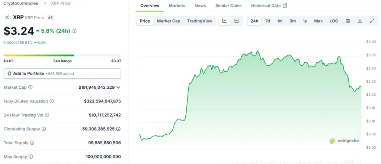Viewport: 381px width, 164px height.
Task: Click the 5.8% (24h) change text
Action: 55,31
